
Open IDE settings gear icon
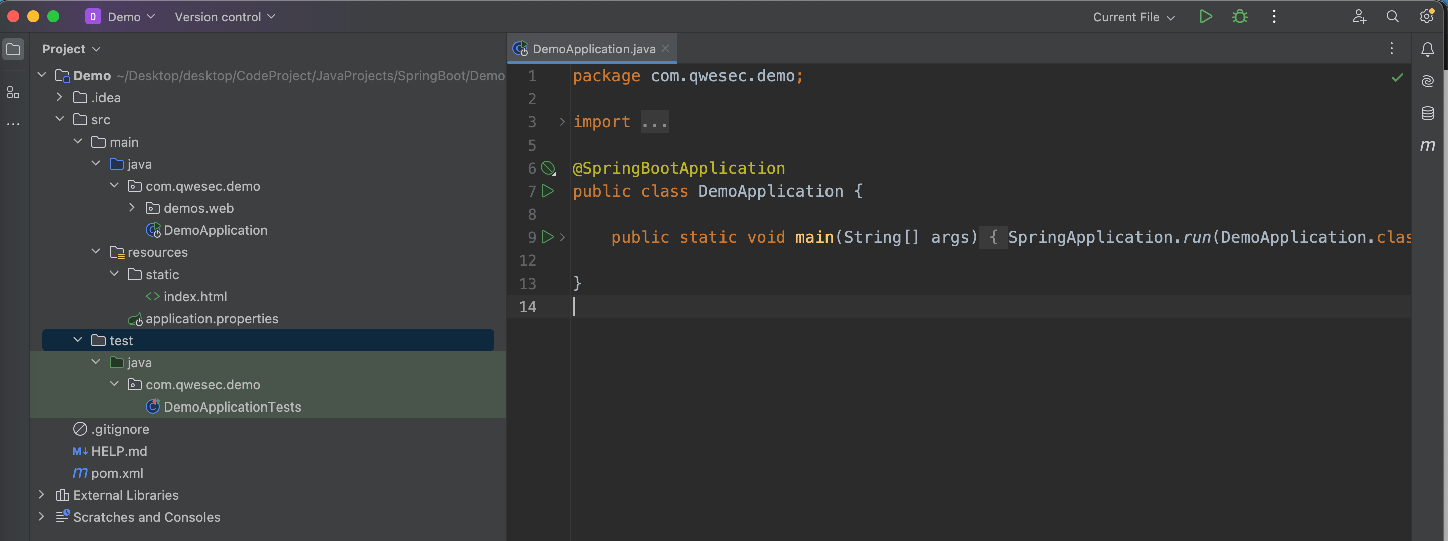coord(1426,16)
